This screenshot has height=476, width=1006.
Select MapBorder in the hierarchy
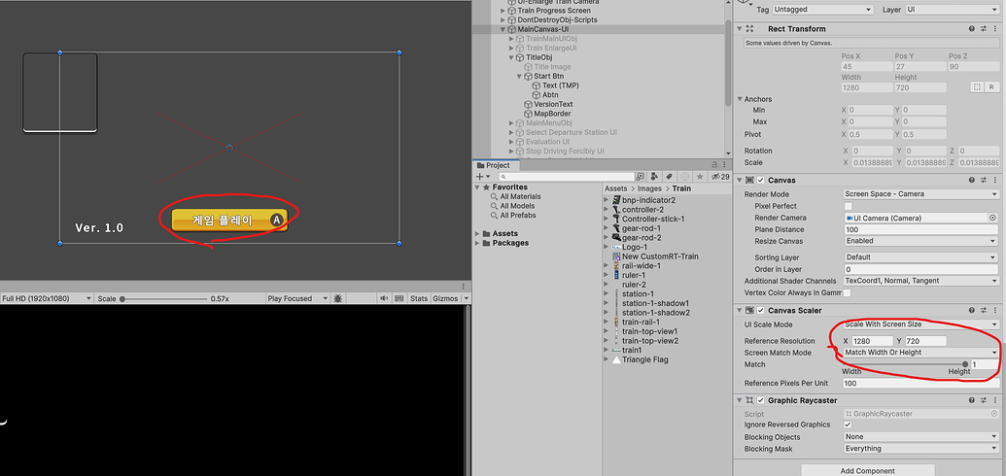click(552, 114)
